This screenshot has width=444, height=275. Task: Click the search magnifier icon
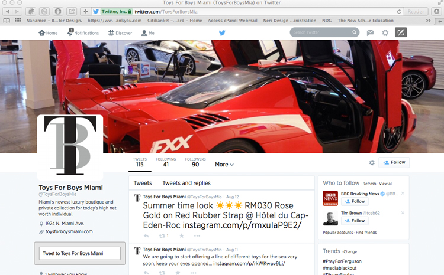click(354, 32)
